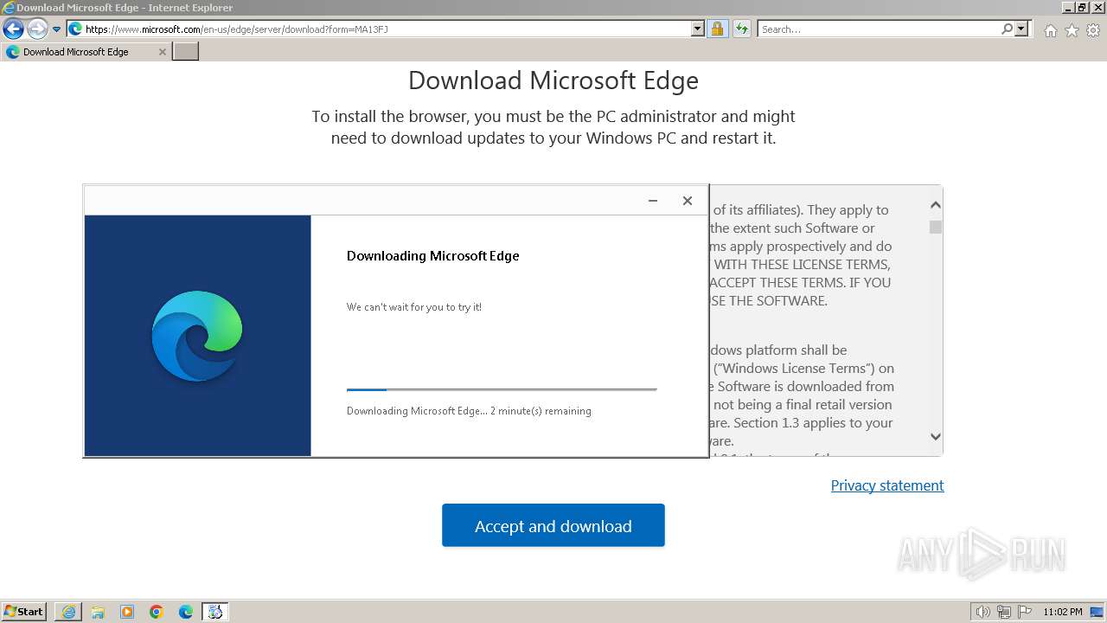Click inside the Search box
This screenshot has height=623, width=1107.
click(879, 29)
